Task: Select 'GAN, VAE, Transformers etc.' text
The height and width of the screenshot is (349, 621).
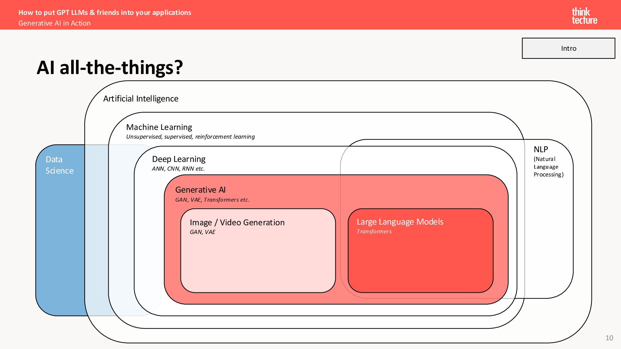Action: coord(212,200)
